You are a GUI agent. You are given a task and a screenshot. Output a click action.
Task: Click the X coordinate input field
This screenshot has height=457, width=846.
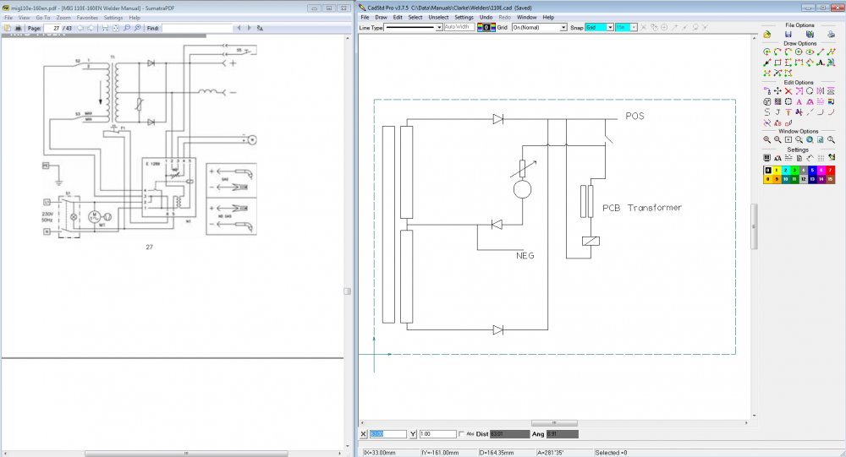(x=387, y=434)
